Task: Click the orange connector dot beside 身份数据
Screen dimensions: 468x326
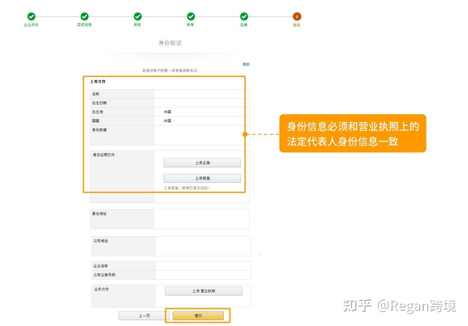Action: pos(245,135)
